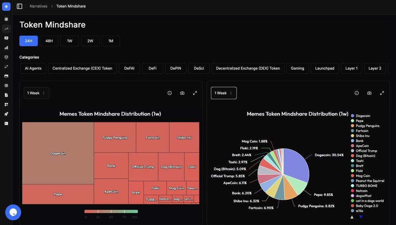Toggle Pudgy Penguins in the pie legend
Viewport: 396px width, 225px height.
click(365, 126)
